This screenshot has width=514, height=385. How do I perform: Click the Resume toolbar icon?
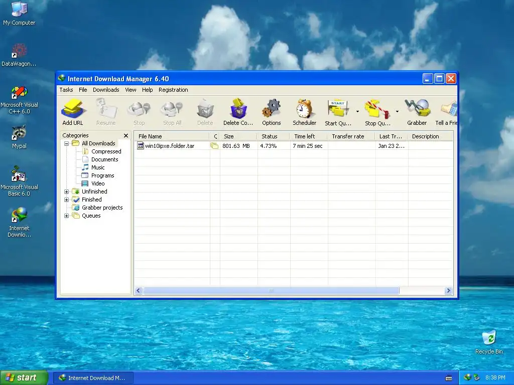[106, 112]
